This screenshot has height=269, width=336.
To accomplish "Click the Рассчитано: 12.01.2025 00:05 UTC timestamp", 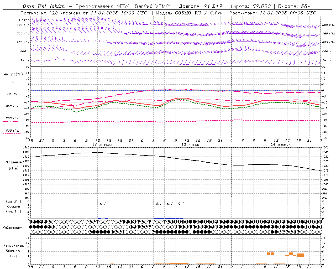I will pyautogui.click(x=272, y=13).
